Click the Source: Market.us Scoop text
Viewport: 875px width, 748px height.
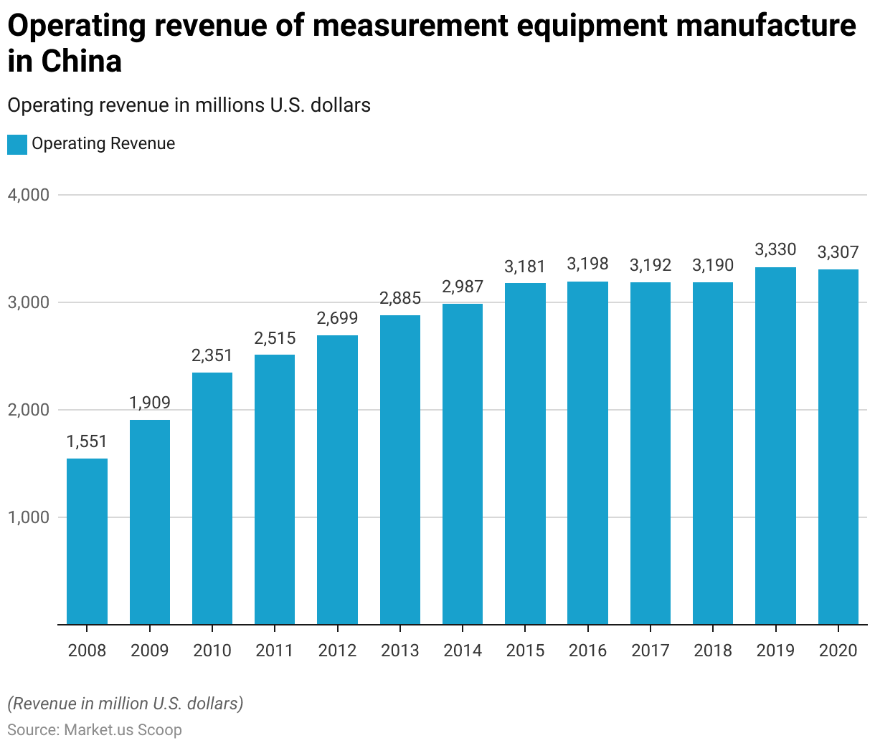point(95,730)
